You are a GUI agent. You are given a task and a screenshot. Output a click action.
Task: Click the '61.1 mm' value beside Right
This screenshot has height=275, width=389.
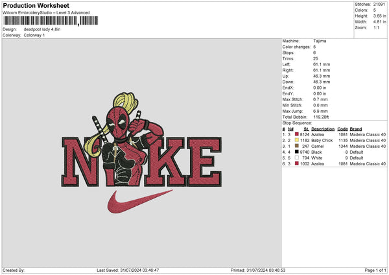(x=322, y=70)
